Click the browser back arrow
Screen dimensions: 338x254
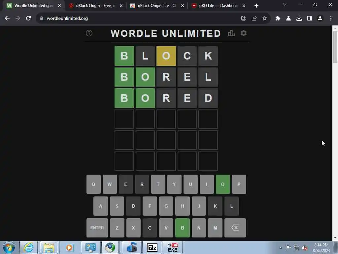(x=7, y=19)
